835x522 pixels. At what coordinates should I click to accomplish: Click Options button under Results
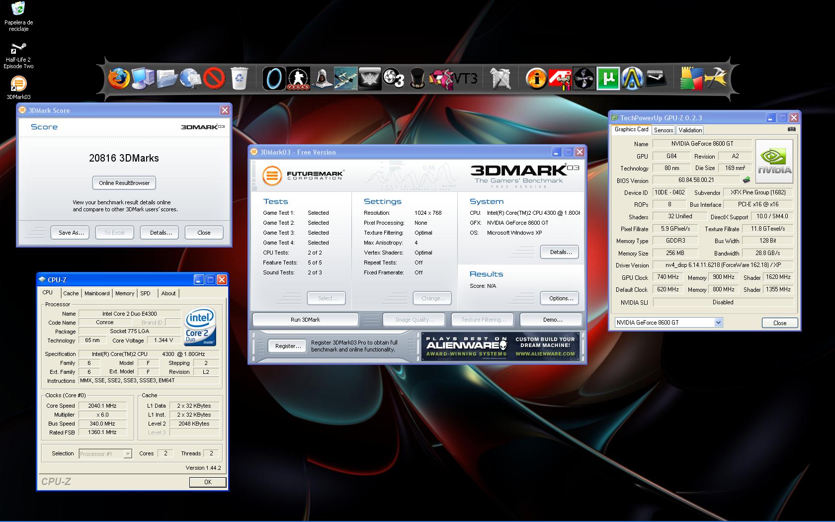pyautogui.click(x=560, y=298)
